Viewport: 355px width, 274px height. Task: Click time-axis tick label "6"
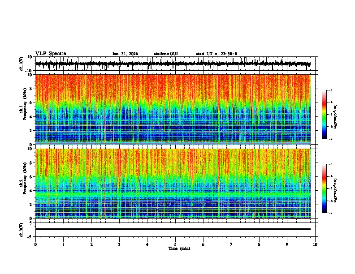pyautogui.click(x=203, y=244)
